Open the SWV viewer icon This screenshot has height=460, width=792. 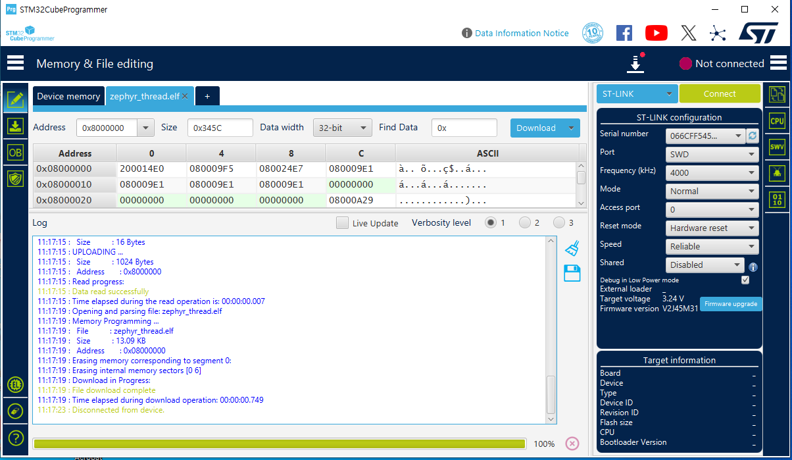[777, 147]
